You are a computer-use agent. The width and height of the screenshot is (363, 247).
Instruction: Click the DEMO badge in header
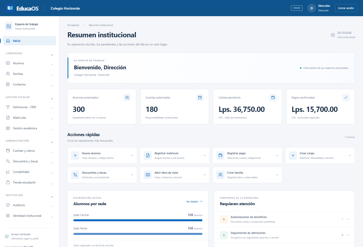297,8
